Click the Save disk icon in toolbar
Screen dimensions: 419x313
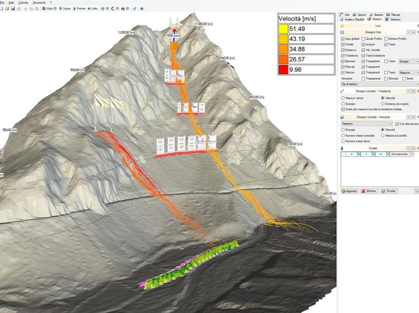point(13,8)
